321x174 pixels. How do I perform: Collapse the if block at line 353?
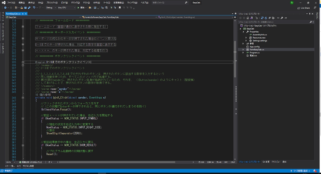tap(23, 118)
